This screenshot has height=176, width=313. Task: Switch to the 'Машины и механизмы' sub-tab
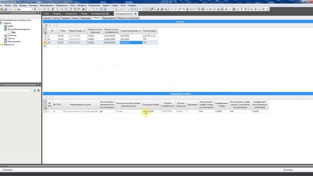coord(128,18)
